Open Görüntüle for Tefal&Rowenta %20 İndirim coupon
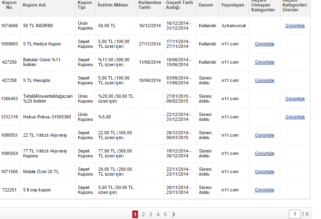The image size is (321, 219). 295,99
